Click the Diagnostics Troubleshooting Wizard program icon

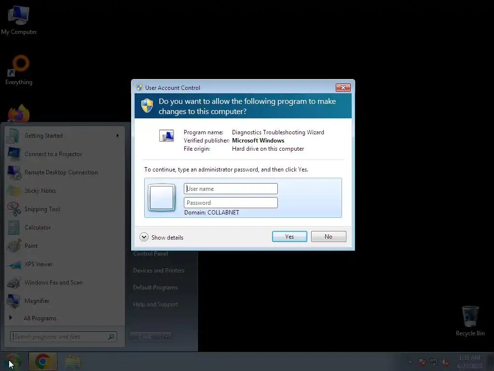click(166, 136)
